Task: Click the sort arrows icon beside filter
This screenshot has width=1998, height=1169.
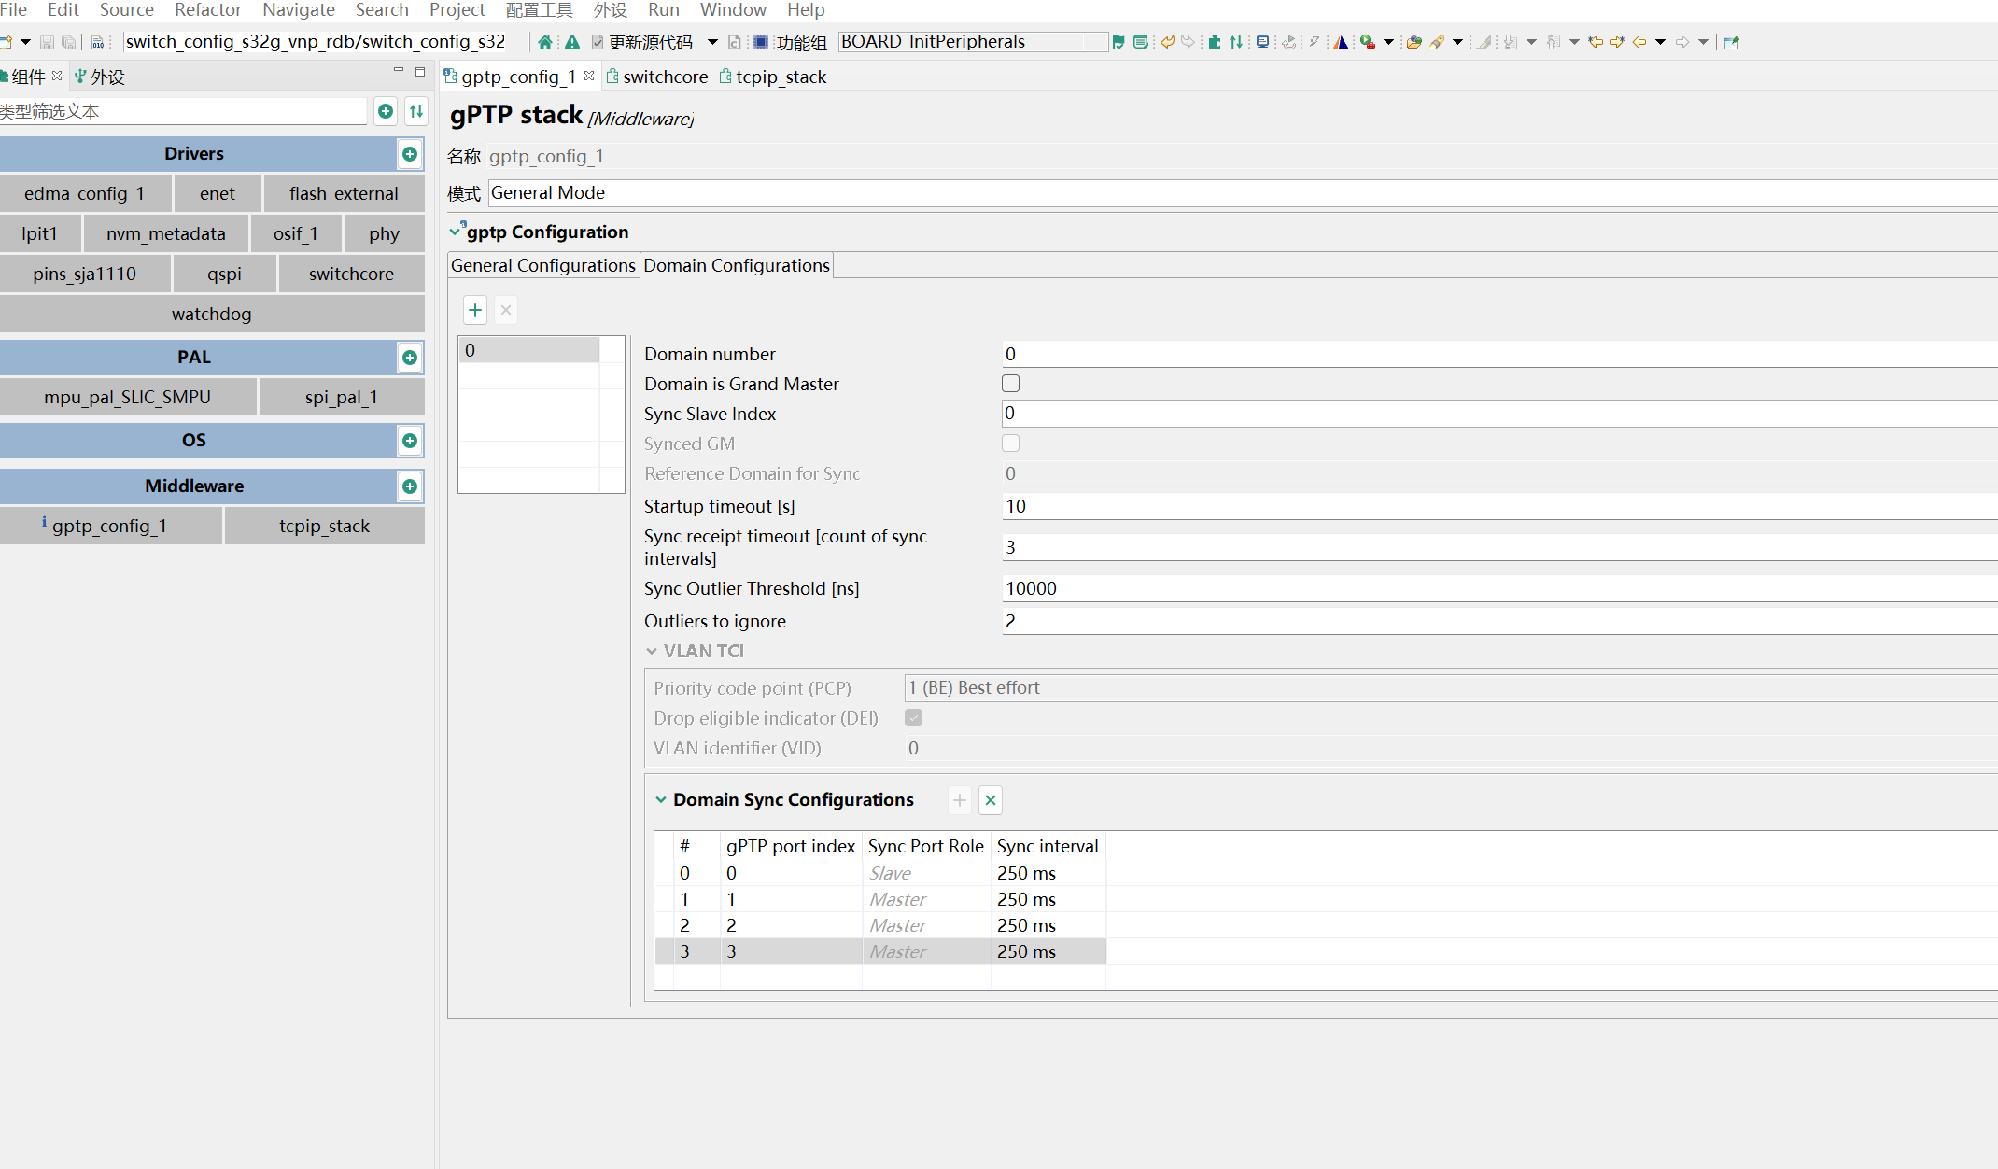Action: pyautogui.click(x=416, y=111)
